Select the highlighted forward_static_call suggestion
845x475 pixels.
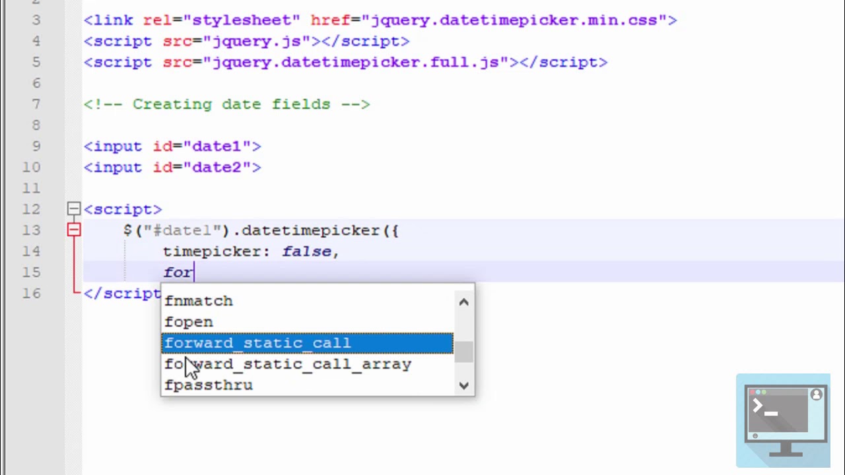click(x=308, y=343)
